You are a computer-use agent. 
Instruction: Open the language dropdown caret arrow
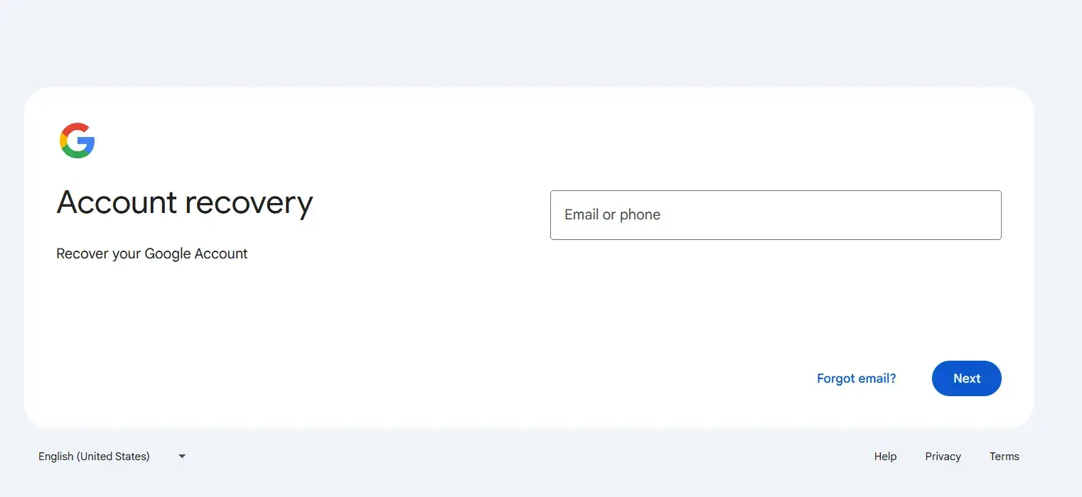click(x=182, y=457)
